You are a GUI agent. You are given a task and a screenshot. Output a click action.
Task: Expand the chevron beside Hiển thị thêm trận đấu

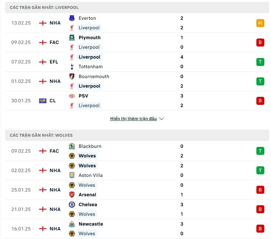[162, 119]
